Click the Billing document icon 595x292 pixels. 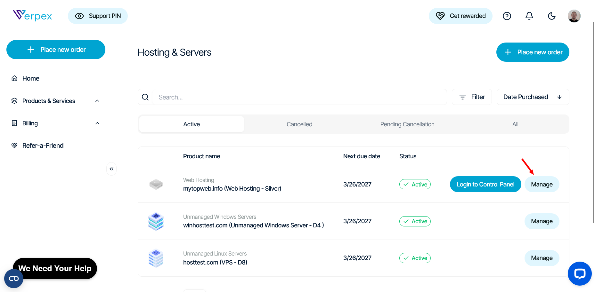tap(14, 123)
